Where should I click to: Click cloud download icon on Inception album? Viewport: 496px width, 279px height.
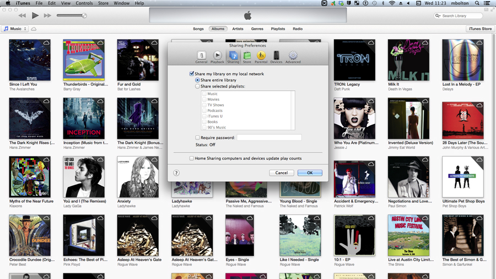click(100, 101)
